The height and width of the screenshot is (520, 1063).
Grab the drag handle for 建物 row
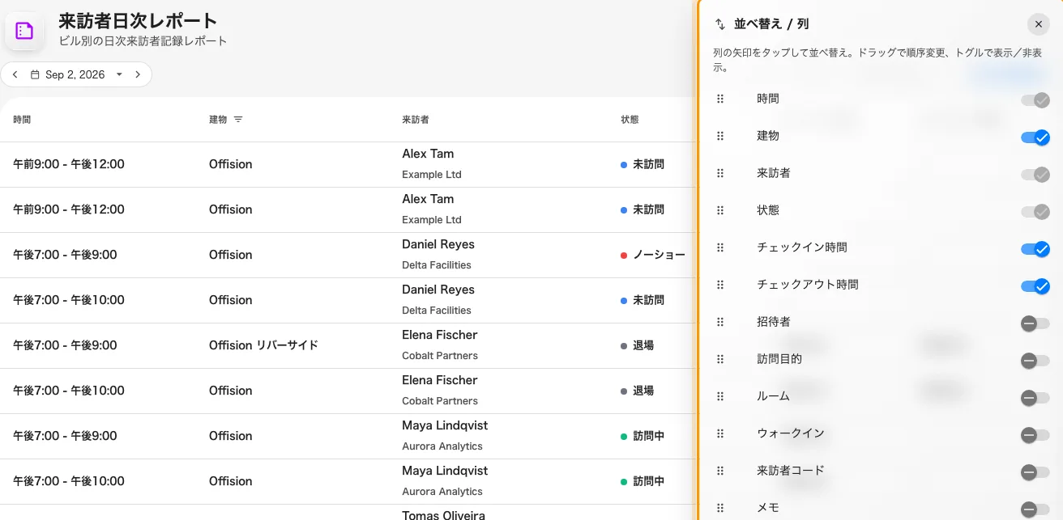(x=720, y=136)
